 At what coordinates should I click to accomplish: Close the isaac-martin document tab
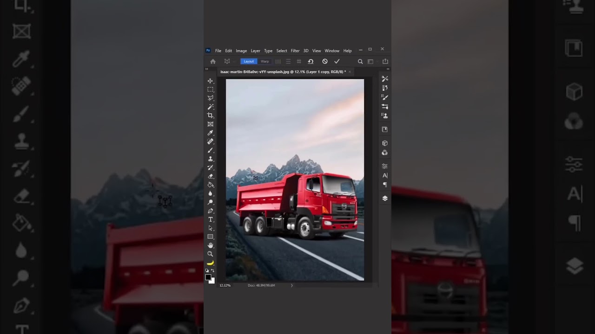tap(350, 72)
